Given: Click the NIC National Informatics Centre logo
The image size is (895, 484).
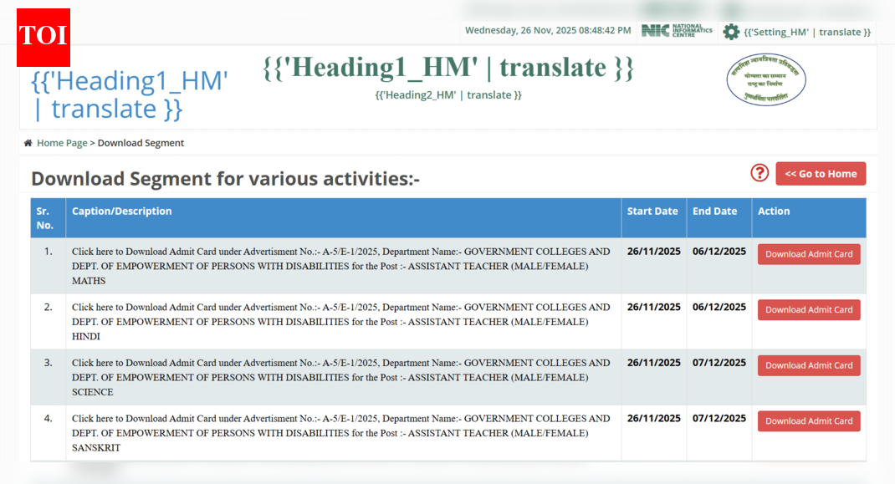Looking at the screenshot, I should pyautogui.click(x=677, y=31).
